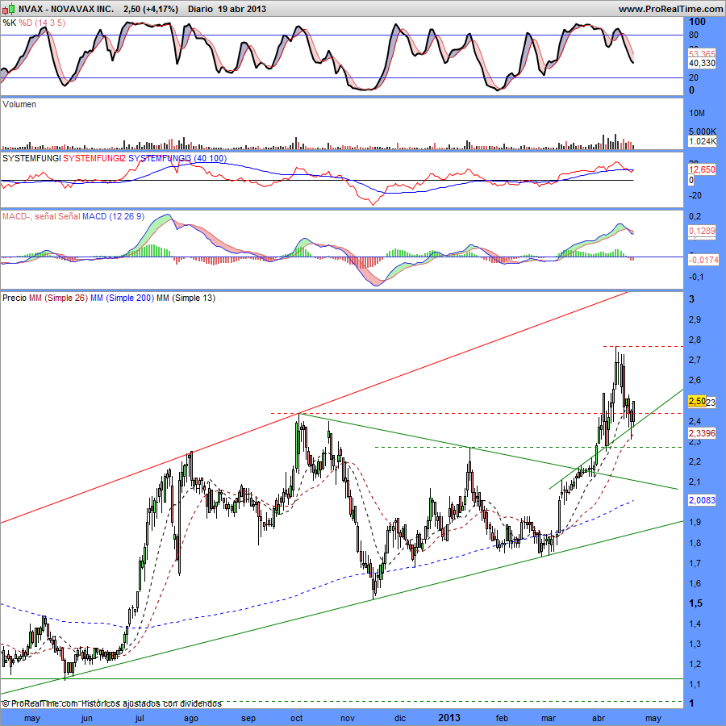Screen dimensions: 726x726
Task: Click the 53,365 stochastic %D value
Action: 702,54
